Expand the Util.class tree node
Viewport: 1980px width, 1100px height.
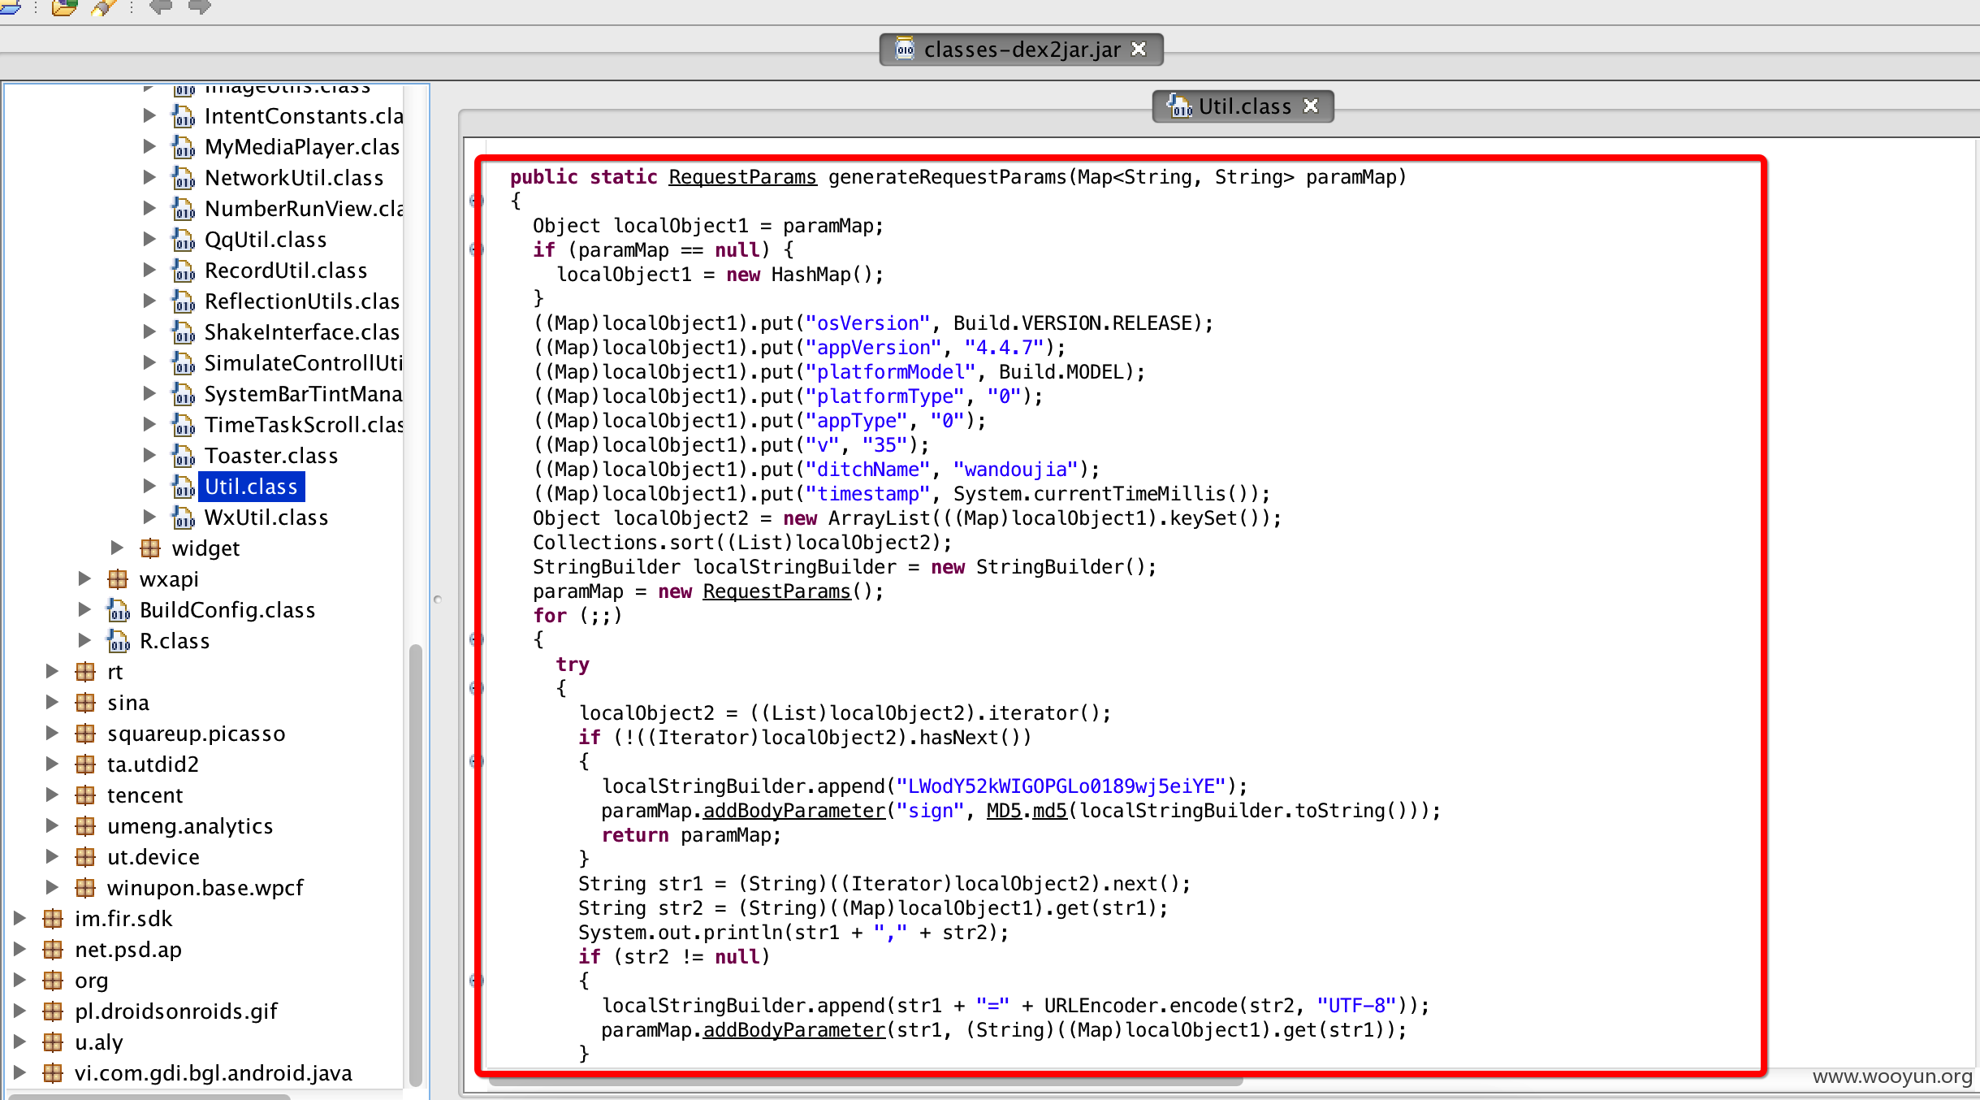(149, 486)
